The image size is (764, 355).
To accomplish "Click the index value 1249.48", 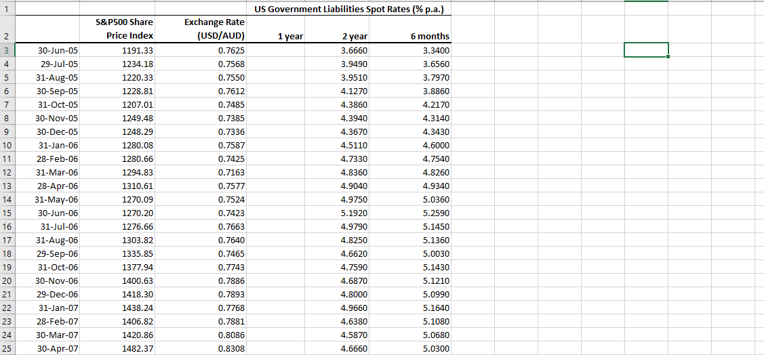I will click(x=117, y=119).
